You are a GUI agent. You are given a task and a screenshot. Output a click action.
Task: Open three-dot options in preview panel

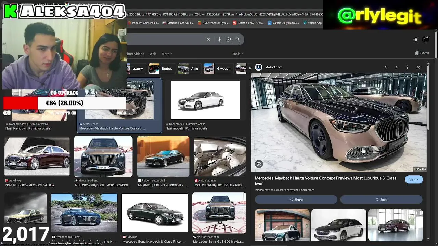[407, 67]
